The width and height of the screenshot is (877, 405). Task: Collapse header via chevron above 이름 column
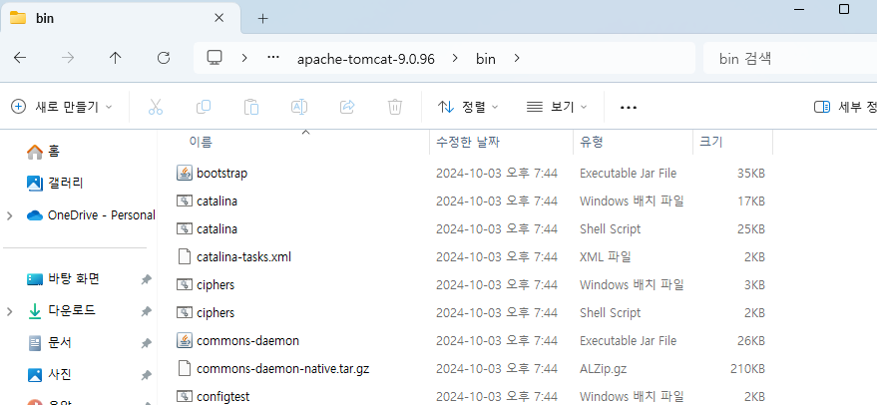click(305, 133)
